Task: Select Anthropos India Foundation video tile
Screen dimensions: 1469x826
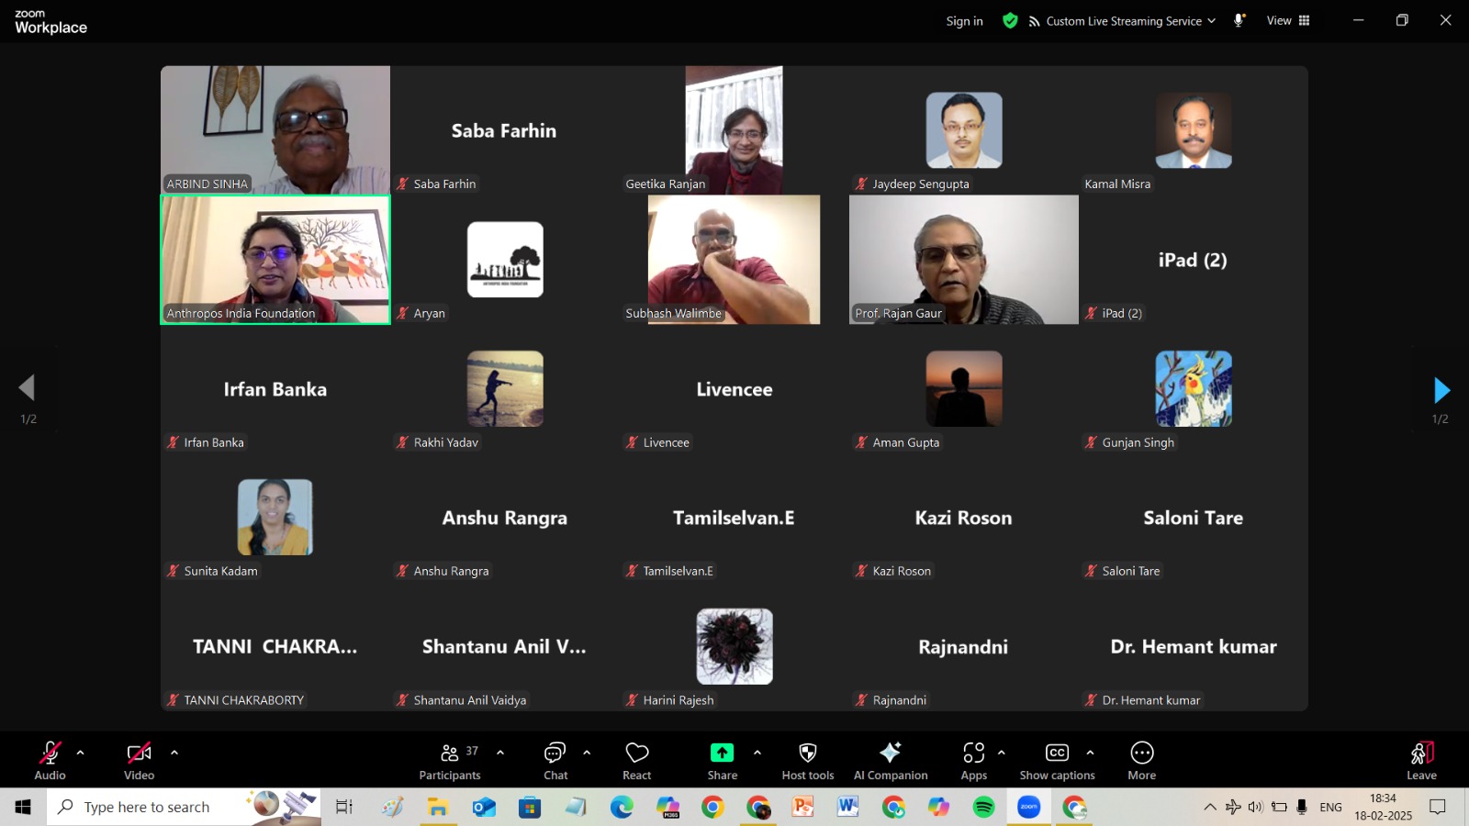Action: 275,259
